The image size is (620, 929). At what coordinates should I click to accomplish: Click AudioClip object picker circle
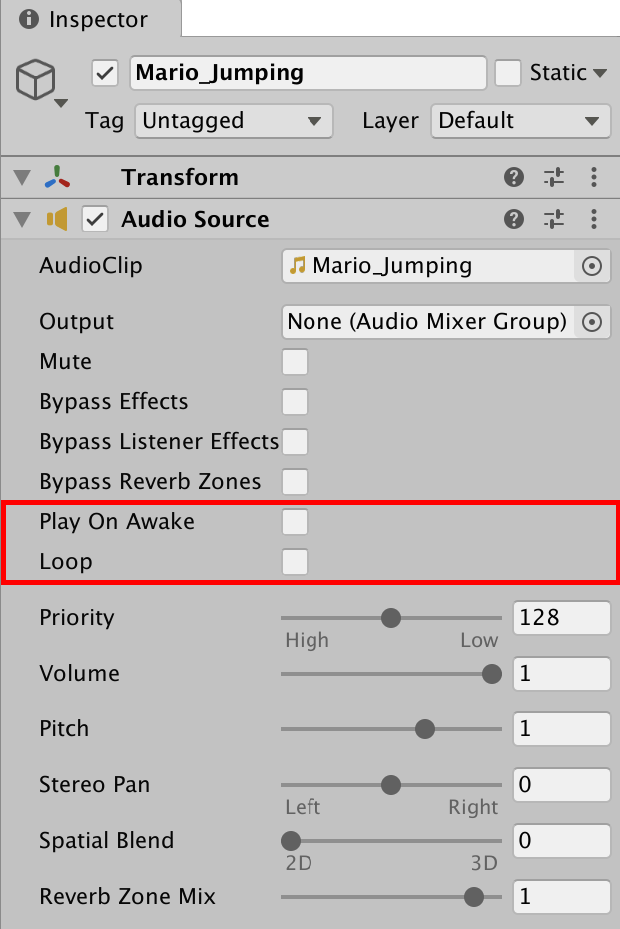point(592,266)
